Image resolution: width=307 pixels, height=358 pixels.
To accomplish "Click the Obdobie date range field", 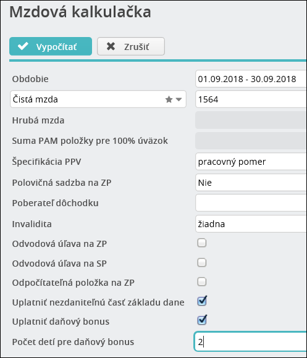I will point(251,79).
